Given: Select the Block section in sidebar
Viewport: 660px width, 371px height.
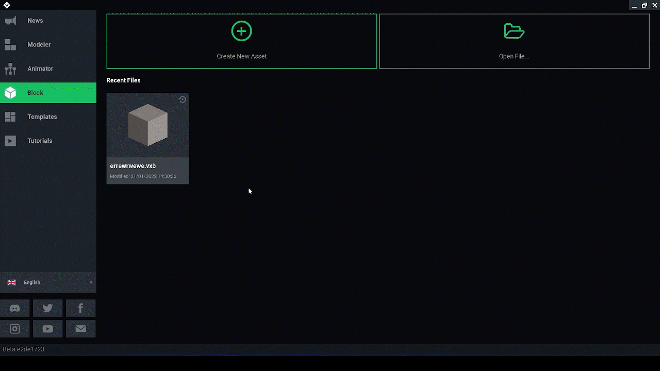Looking at the screenshot, I should (x=35, y=93).
